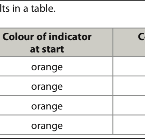Click 'orange' in the second data row

click(x=47, y=87)
